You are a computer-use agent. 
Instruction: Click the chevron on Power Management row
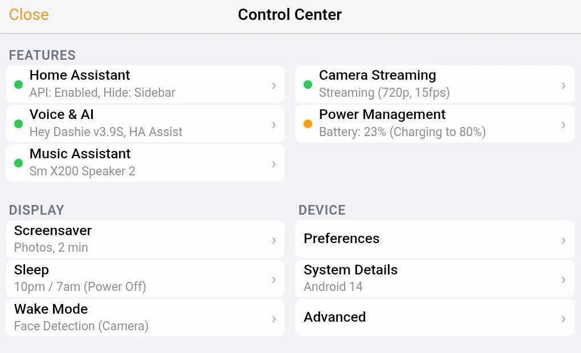click(563, 125)
